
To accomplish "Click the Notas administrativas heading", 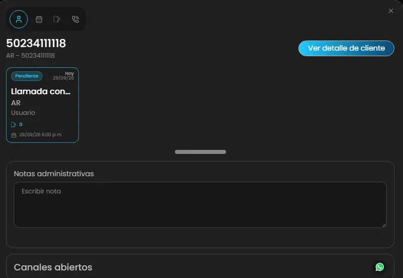I will pos(54,174).
